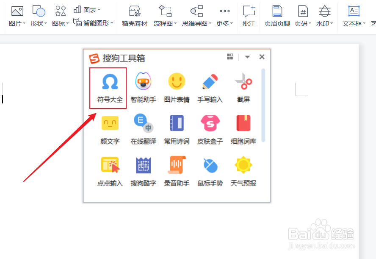The width and height of the screenshot is (376, 259).
Task: Insert a 图片 picture from ribbon
Action: (17, 16)
